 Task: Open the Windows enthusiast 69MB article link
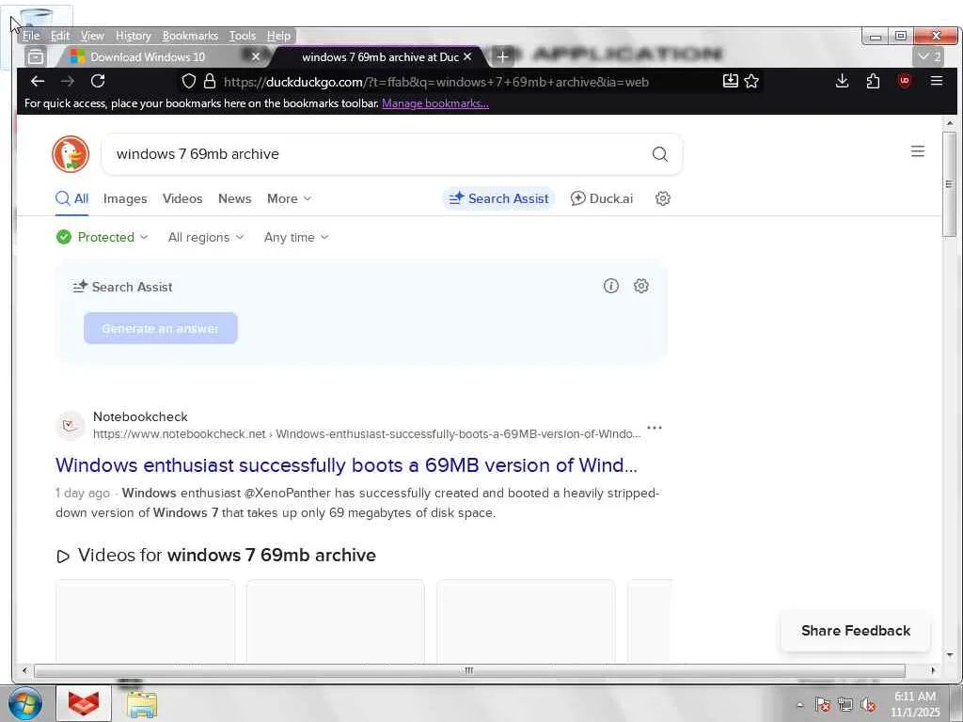pos(346,465)
